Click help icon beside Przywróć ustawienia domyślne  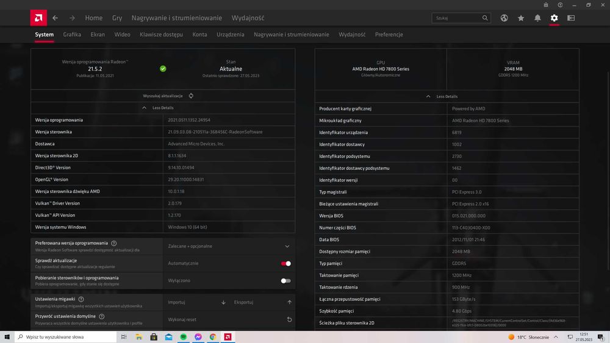101,317
